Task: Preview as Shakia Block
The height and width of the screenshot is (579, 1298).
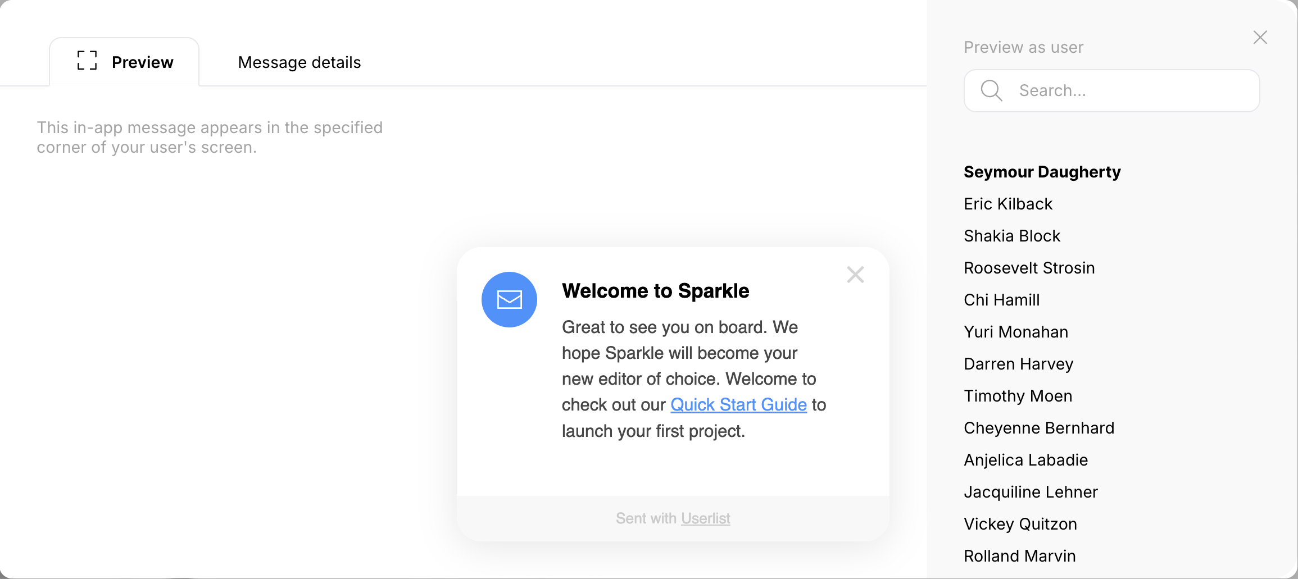Action: 1011,236
